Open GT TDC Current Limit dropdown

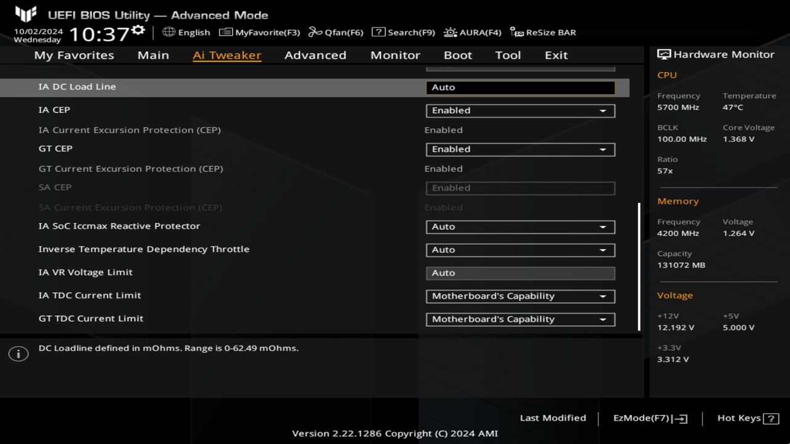coord(520,319)
